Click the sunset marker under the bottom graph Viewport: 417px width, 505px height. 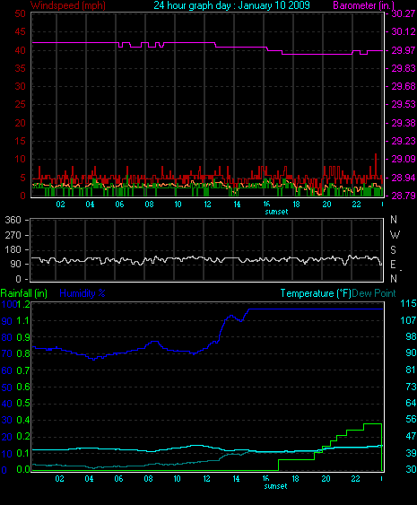(x=275, y=486)
